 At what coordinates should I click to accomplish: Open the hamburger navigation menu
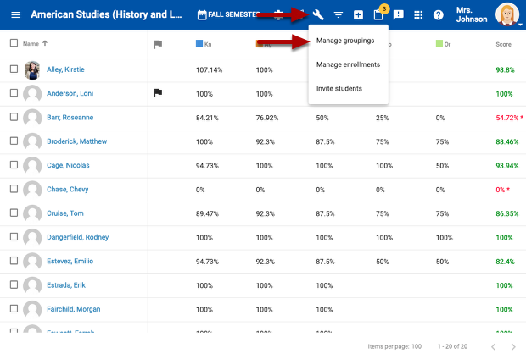pos(15,14)
